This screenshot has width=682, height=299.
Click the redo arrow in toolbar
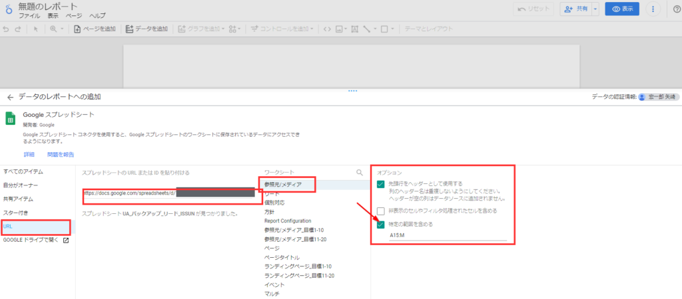17,29
